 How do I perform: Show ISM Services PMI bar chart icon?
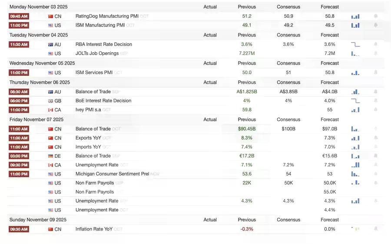coord(355,73)
